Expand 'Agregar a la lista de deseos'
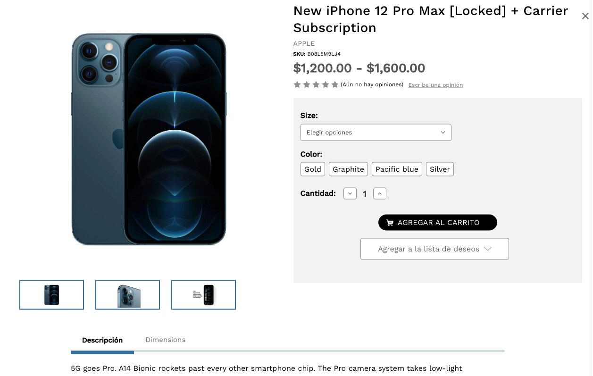 tap(434, 249)
